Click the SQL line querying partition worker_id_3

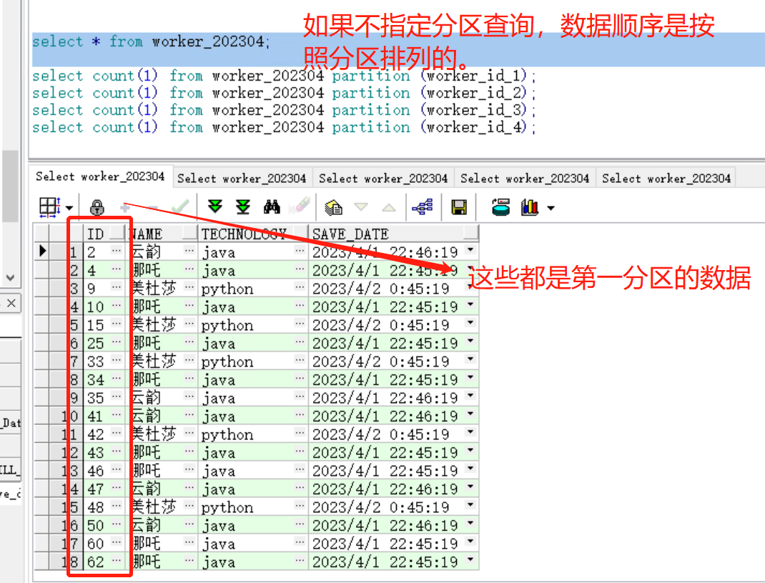284,110
